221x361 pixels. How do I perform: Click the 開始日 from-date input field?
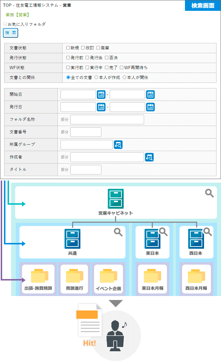point(78,94)
